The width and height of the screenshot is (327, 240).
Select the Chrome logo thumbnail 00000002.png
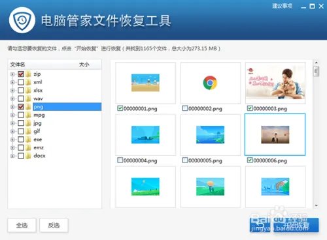click(211, 83)
